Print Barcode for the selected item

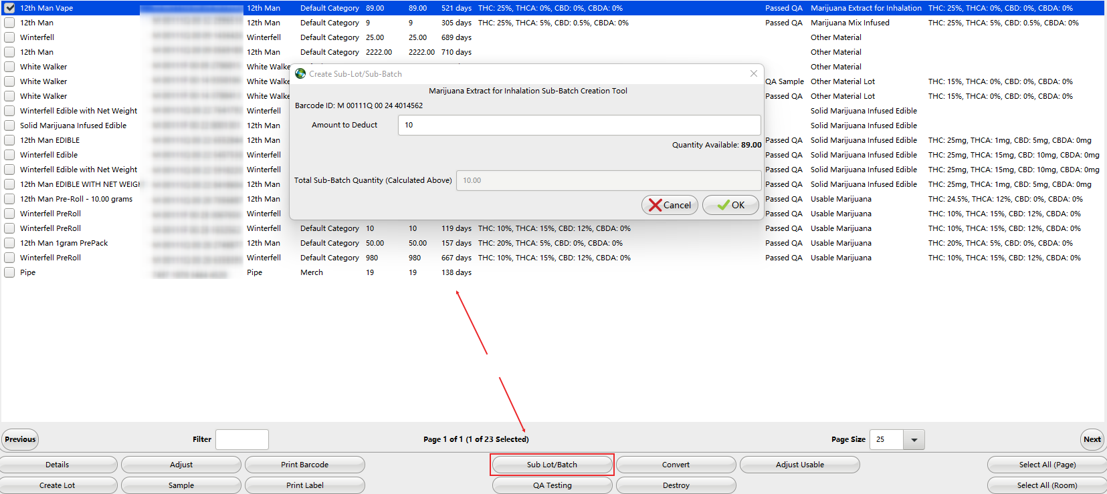click(304, 465)
